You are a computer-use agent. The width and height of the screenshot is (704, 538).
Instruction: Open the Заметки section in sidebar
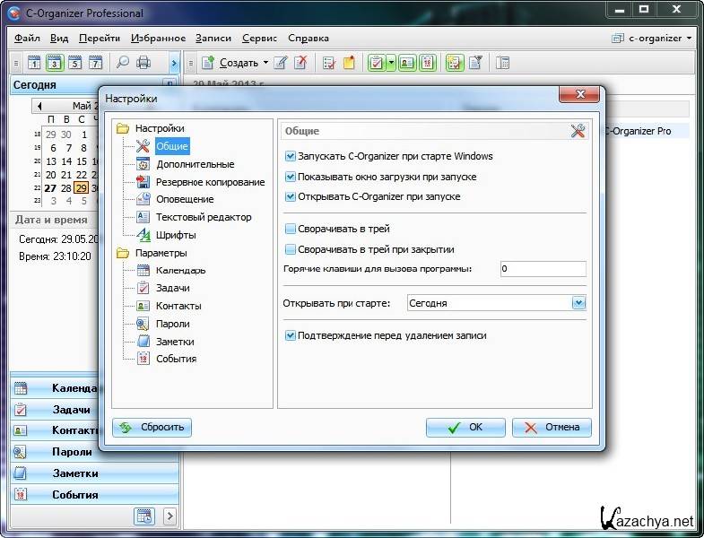[74, 473]
